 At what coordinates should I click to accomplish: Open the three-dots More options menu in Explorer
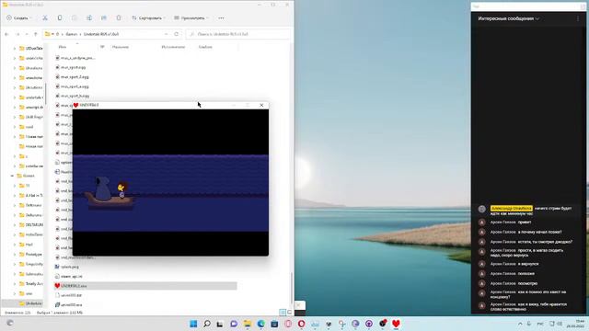pos(221,18)
